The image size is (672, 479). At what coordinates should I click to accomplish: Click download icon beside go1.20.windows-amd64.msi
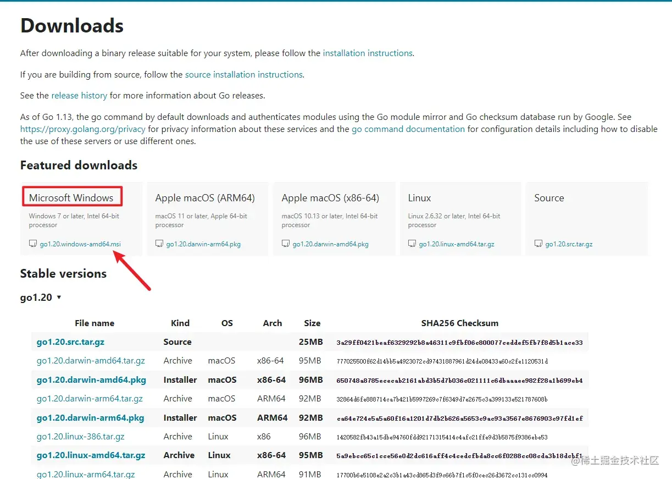33,244
